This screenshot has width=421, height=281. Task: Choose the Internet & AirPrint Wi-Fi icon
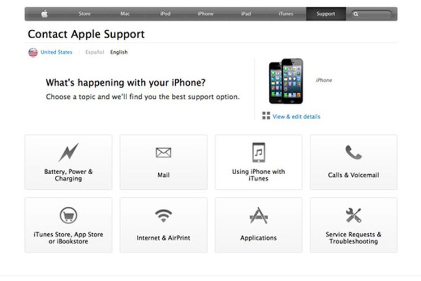163,216
